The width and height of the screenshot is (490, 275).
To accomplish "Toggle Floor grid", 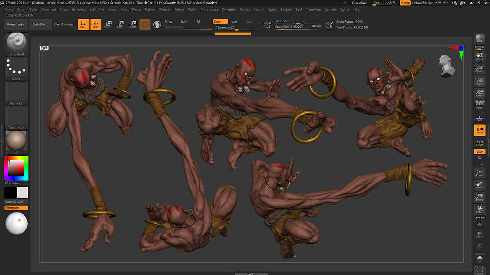I will click(479, 118).
